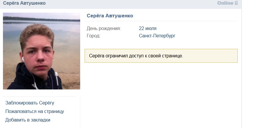Click the mobile phone icon beside Online
The image size is (258, 128).
coord(236,3)
